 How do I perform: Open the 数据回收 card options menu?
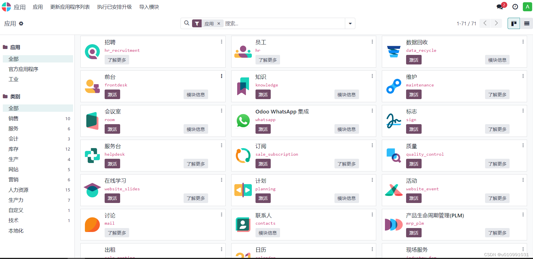point(523,42)
